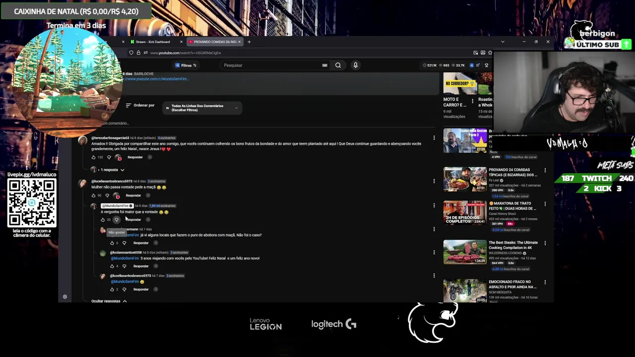Open the browser tab list chevron
Viewport: 635px width, 357px height.
[x=503, y=42]
